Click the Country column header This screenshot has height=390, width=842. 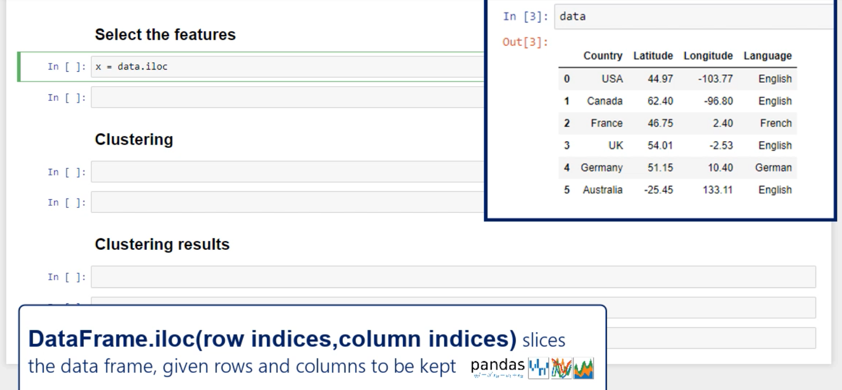[x=603, y=56]
